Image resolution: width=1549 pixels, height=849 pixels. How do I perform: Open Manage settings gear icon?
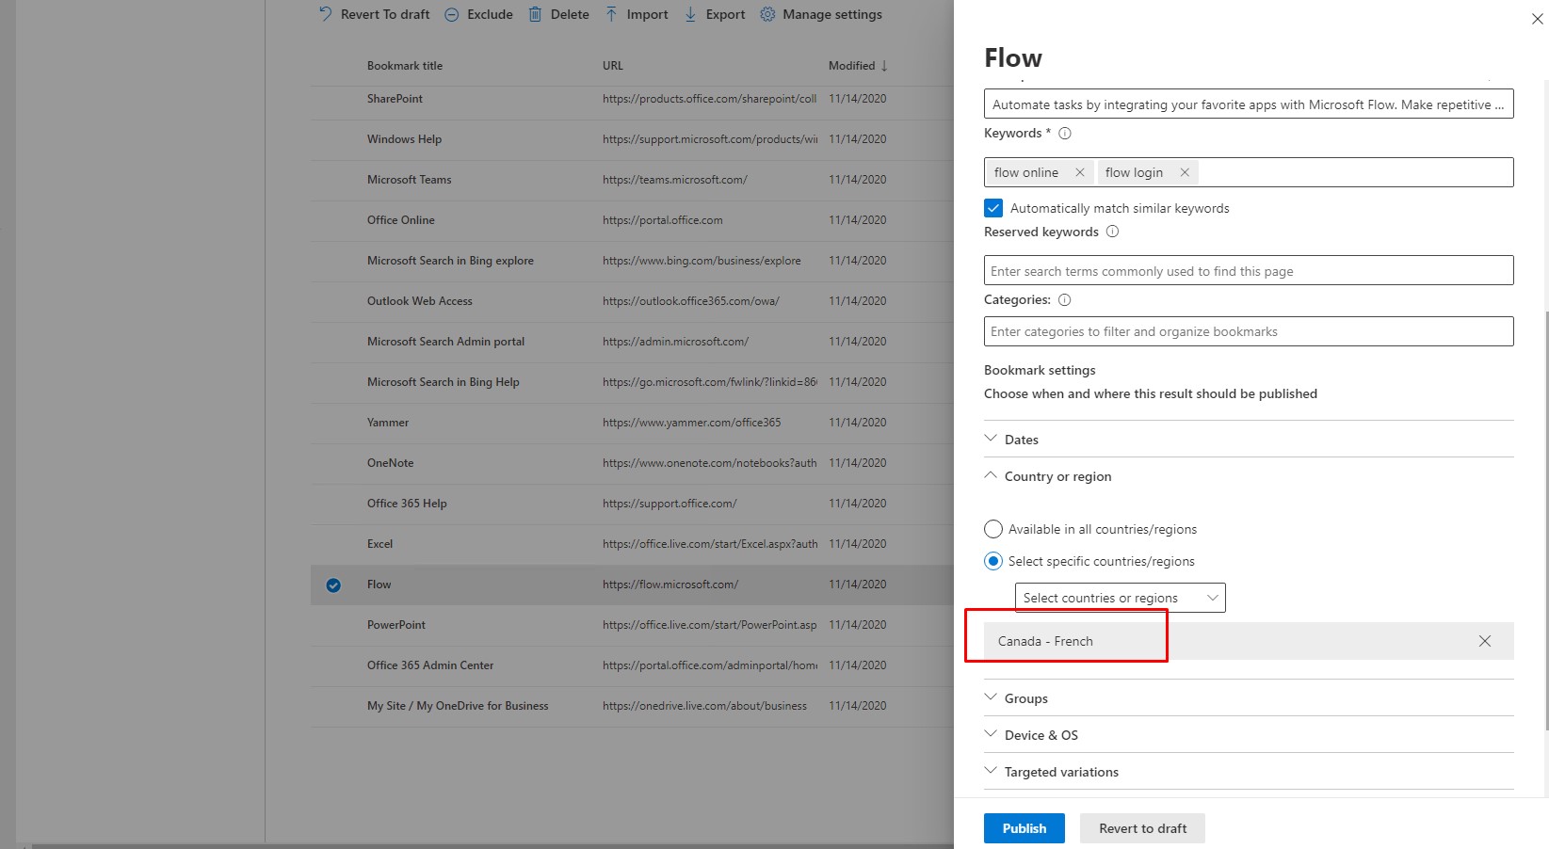[767, 14]
